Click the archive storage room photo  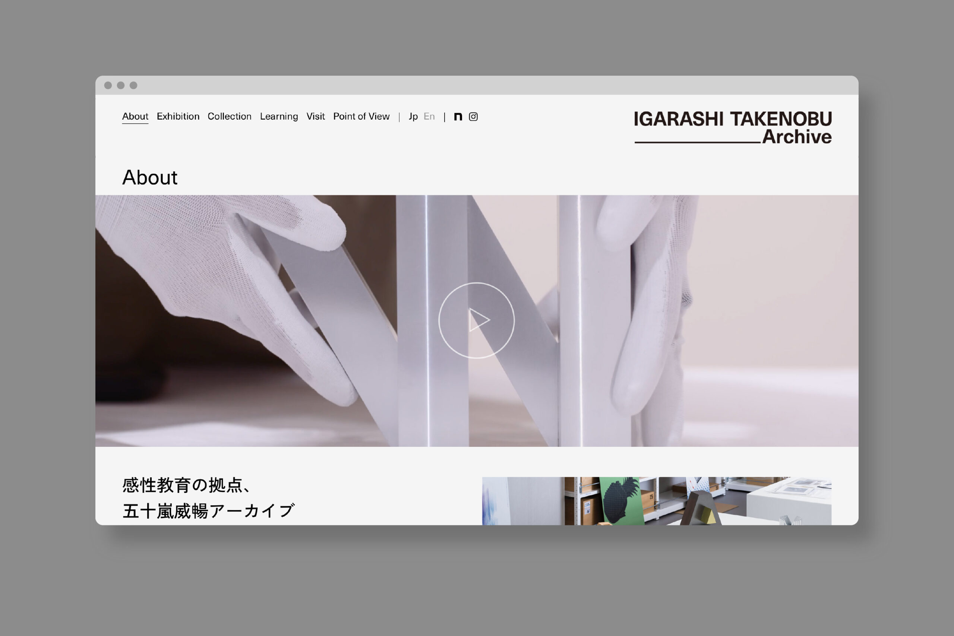(657, 501)
